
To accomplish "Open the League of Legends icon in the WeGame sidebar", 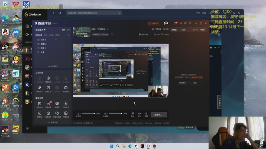I will click(x=27, y=50).
